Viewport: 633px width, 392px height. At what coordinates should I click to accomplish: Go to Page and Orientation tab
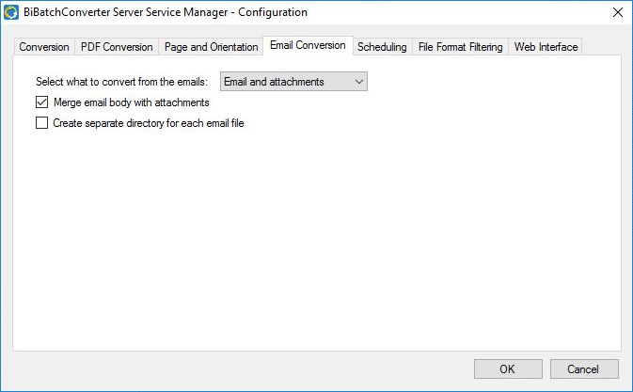click(x=211, y=47)
